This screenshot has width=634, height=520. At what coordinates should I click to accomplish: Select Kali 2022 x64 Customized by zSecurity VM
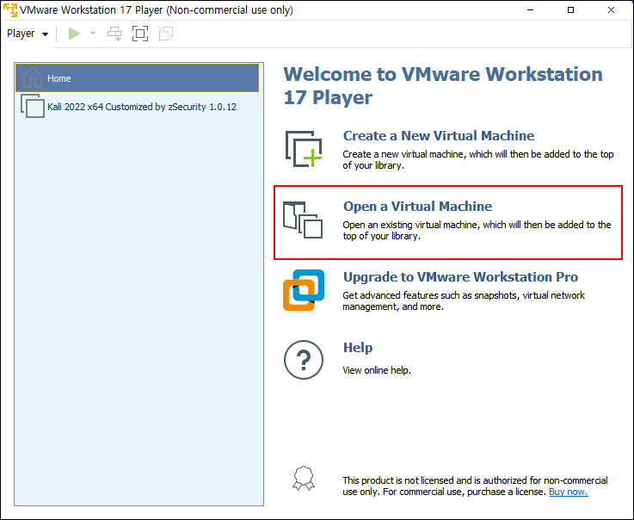[x=137, y=107]
